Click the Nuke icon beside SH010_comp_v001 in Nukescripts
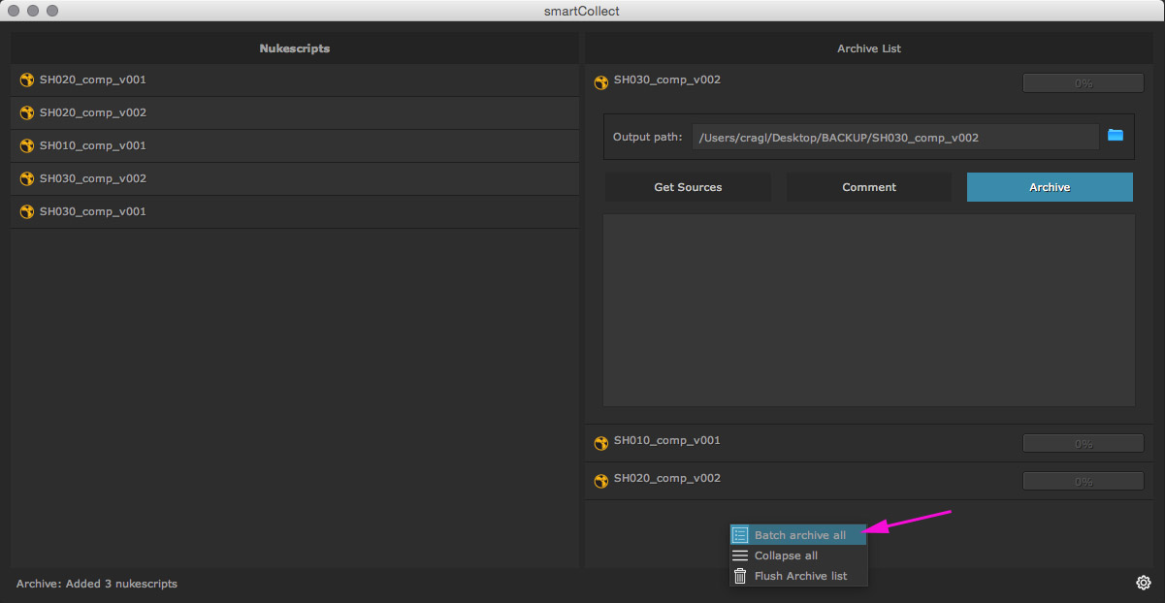Viewport: 1165px width, 603px height. 27,146
